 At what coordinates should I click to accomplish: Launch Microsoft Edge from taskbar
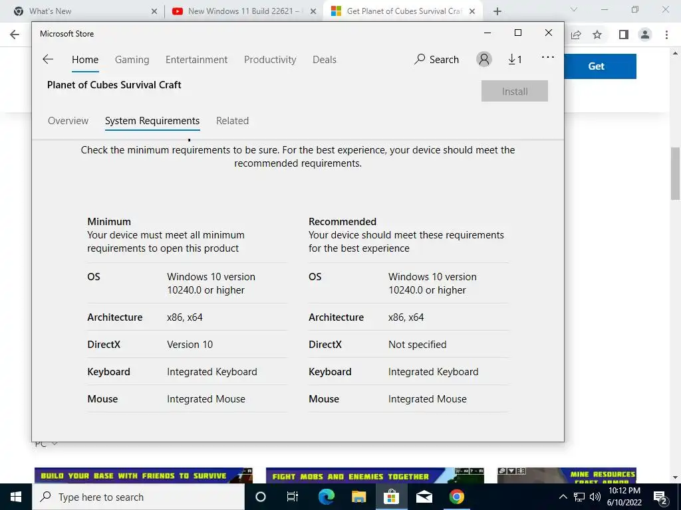(326, 497)
